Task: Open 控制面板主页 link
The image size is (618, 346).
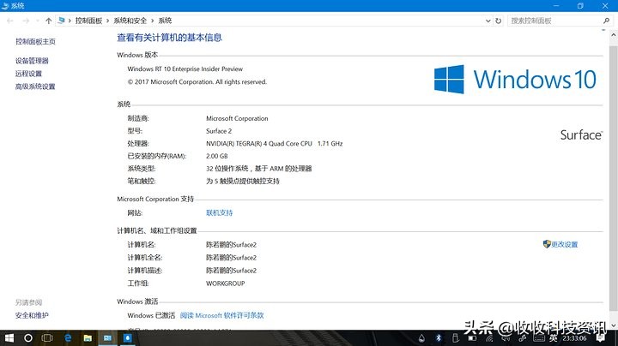Action: point(35,42)
